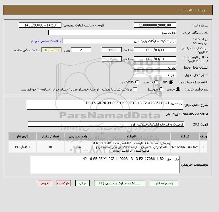Open the اطلاعات تماس خریدار link

[46, 41]
